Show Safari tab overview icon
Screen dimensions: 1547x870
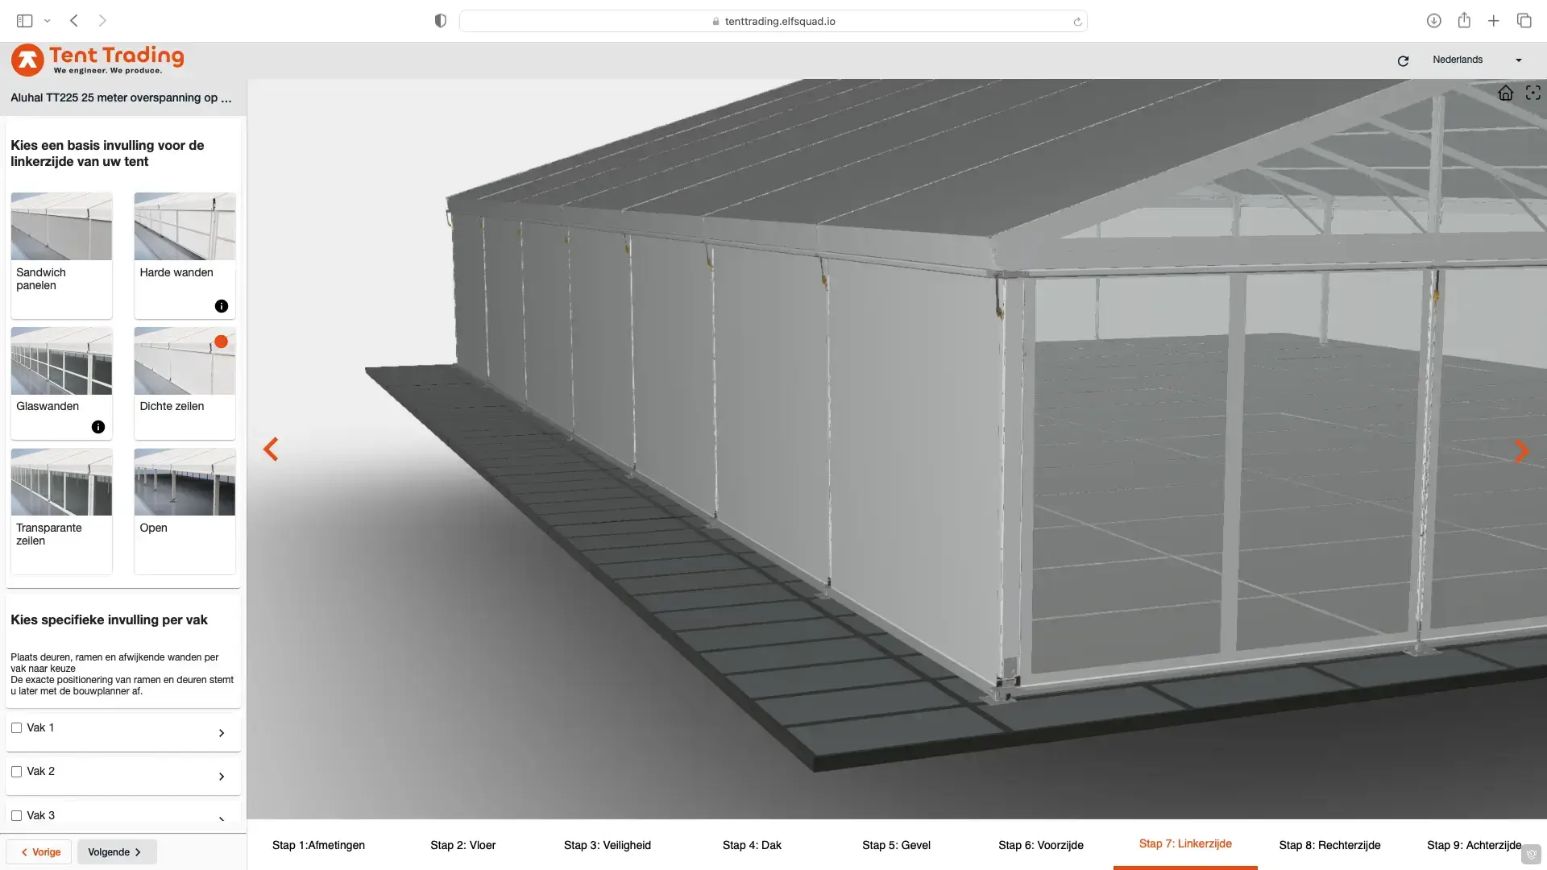pyautogui.click(x=1524, y=21)
